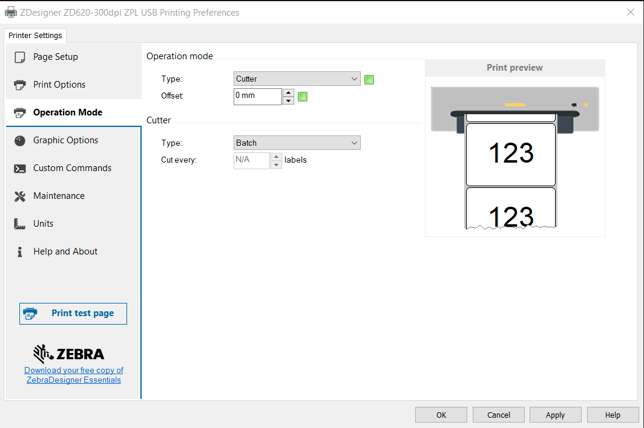The width and height of the screenshot is (644, 428).
Task: Click the Page Setup sidebar icon
Action: 20,57
